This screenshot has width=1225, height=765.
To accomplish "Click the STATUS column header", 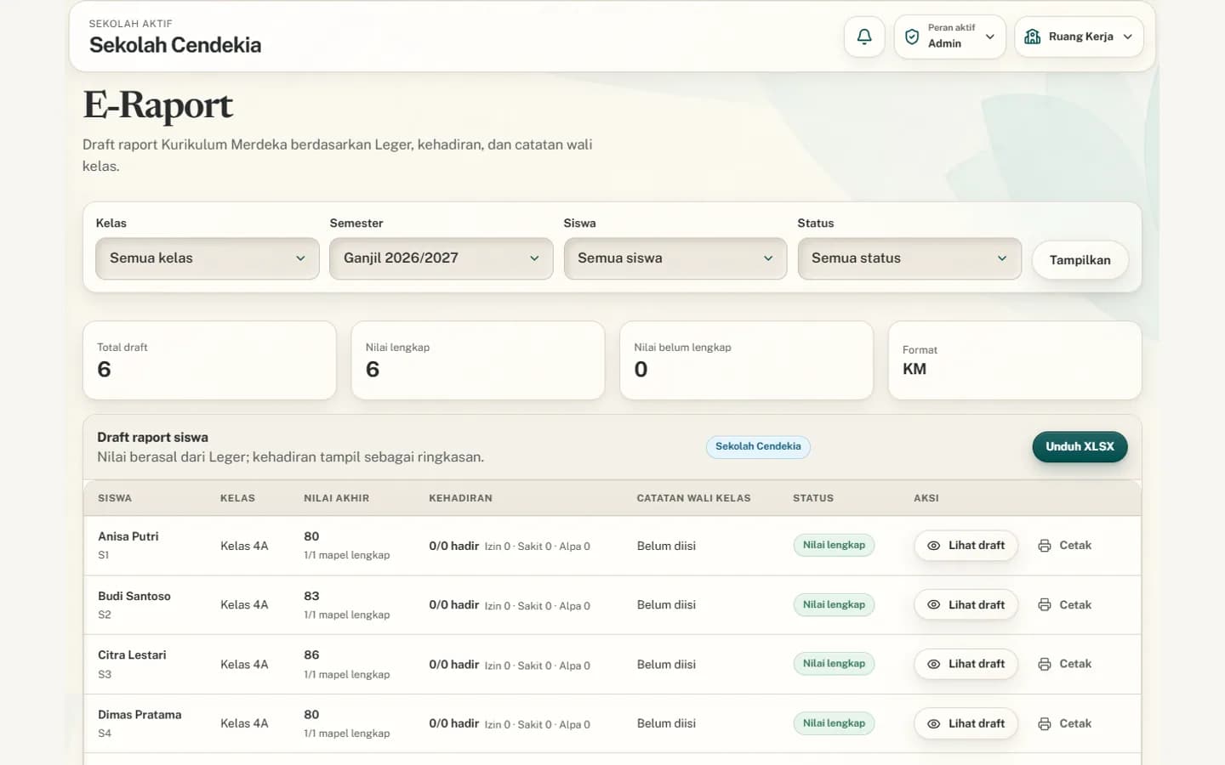I will coord(813,498).
